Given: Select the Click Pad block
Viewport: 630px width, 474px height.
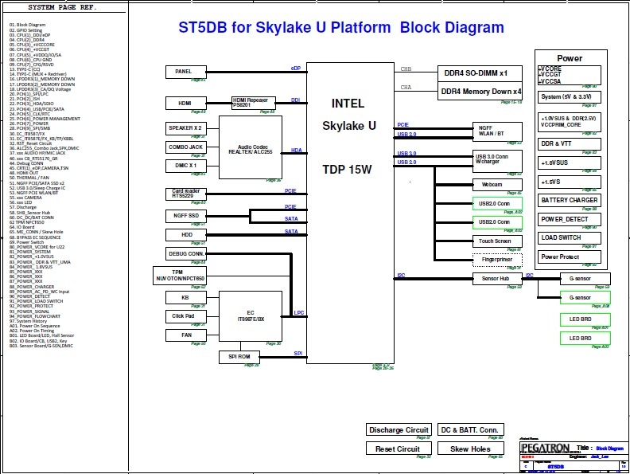Looking at the screenshot, I should pyautogui.click(x=186, y=316).
